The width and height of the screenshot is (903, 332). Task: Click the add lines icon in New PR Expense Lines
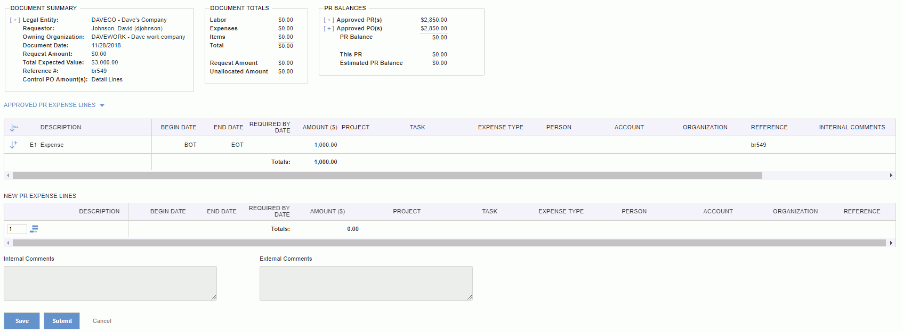click(34, 229)
